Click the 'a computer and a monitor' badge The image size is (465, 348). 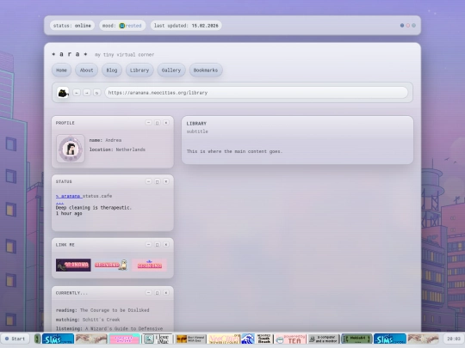tap(324, 339)
